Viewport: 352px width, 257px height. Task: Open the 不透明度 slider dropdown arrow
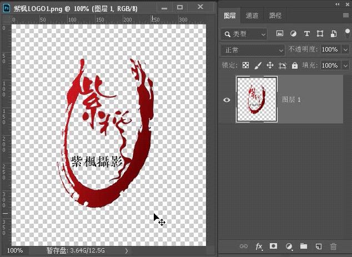[x=345, y=49]
